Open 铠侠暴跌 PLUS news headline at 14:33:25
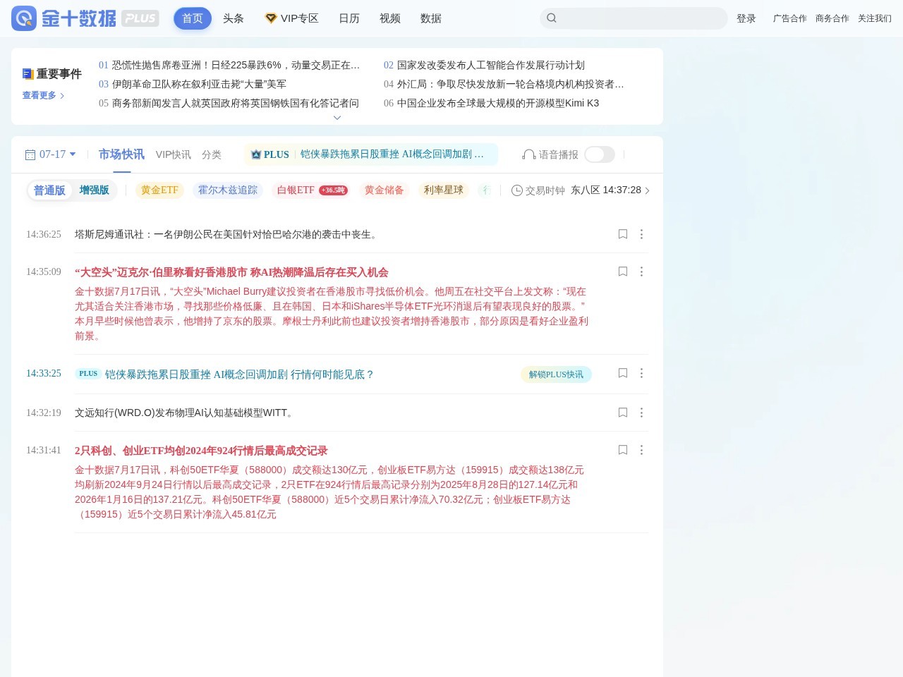The image size is (903, 677). [240, 374]
